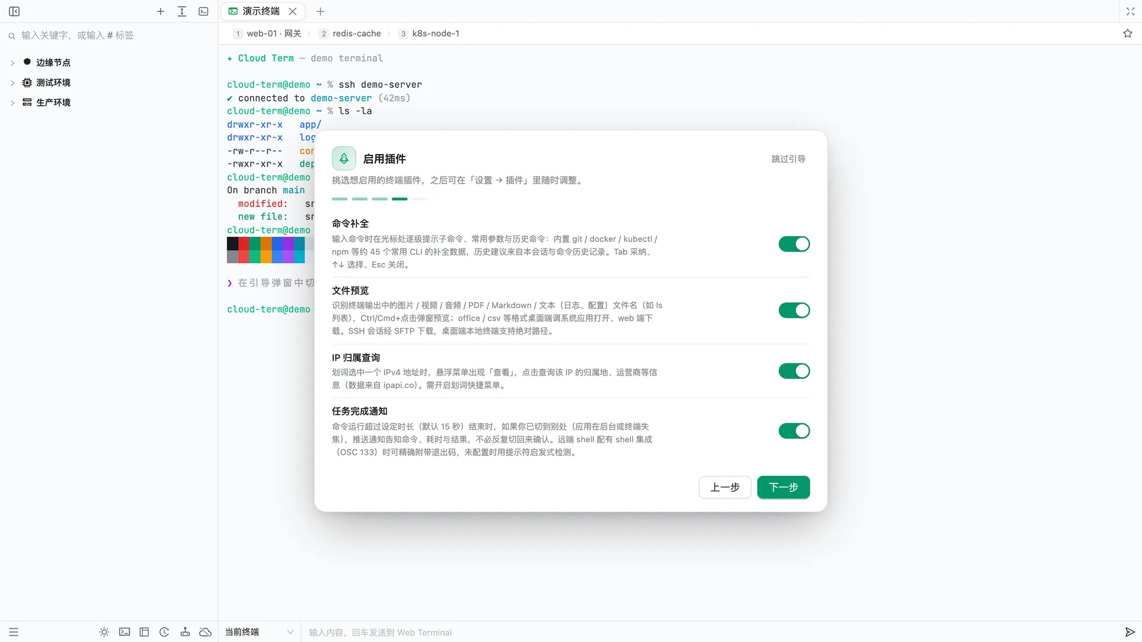Toggle light theme with the sun icon

tap(104, 632)
